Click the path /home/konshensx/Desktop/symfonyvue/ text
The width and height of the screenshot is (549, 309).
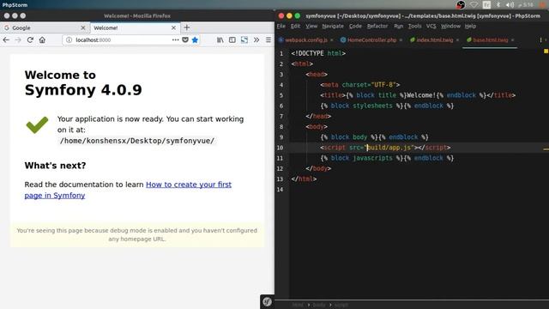[x=137, y=141]
